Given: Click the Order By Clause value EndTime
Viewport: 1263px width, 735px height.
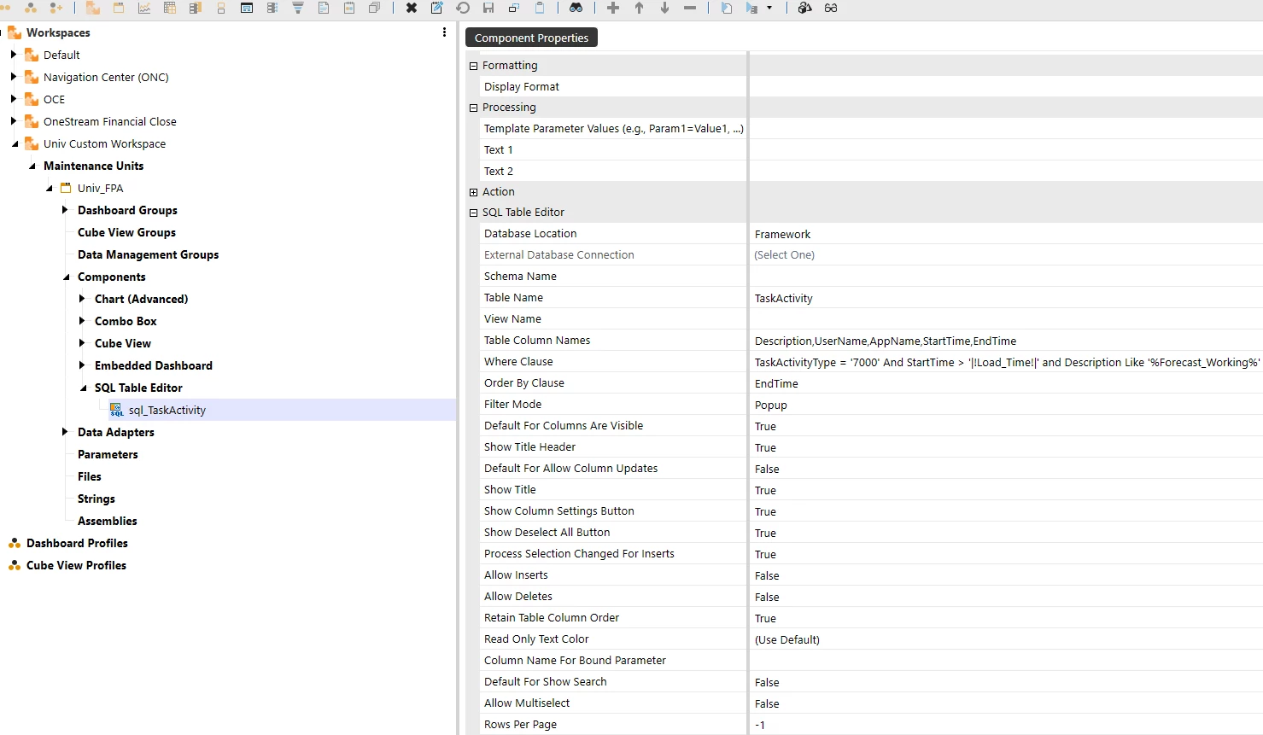Looking at the screenshot, I should [x=776, y=383].
